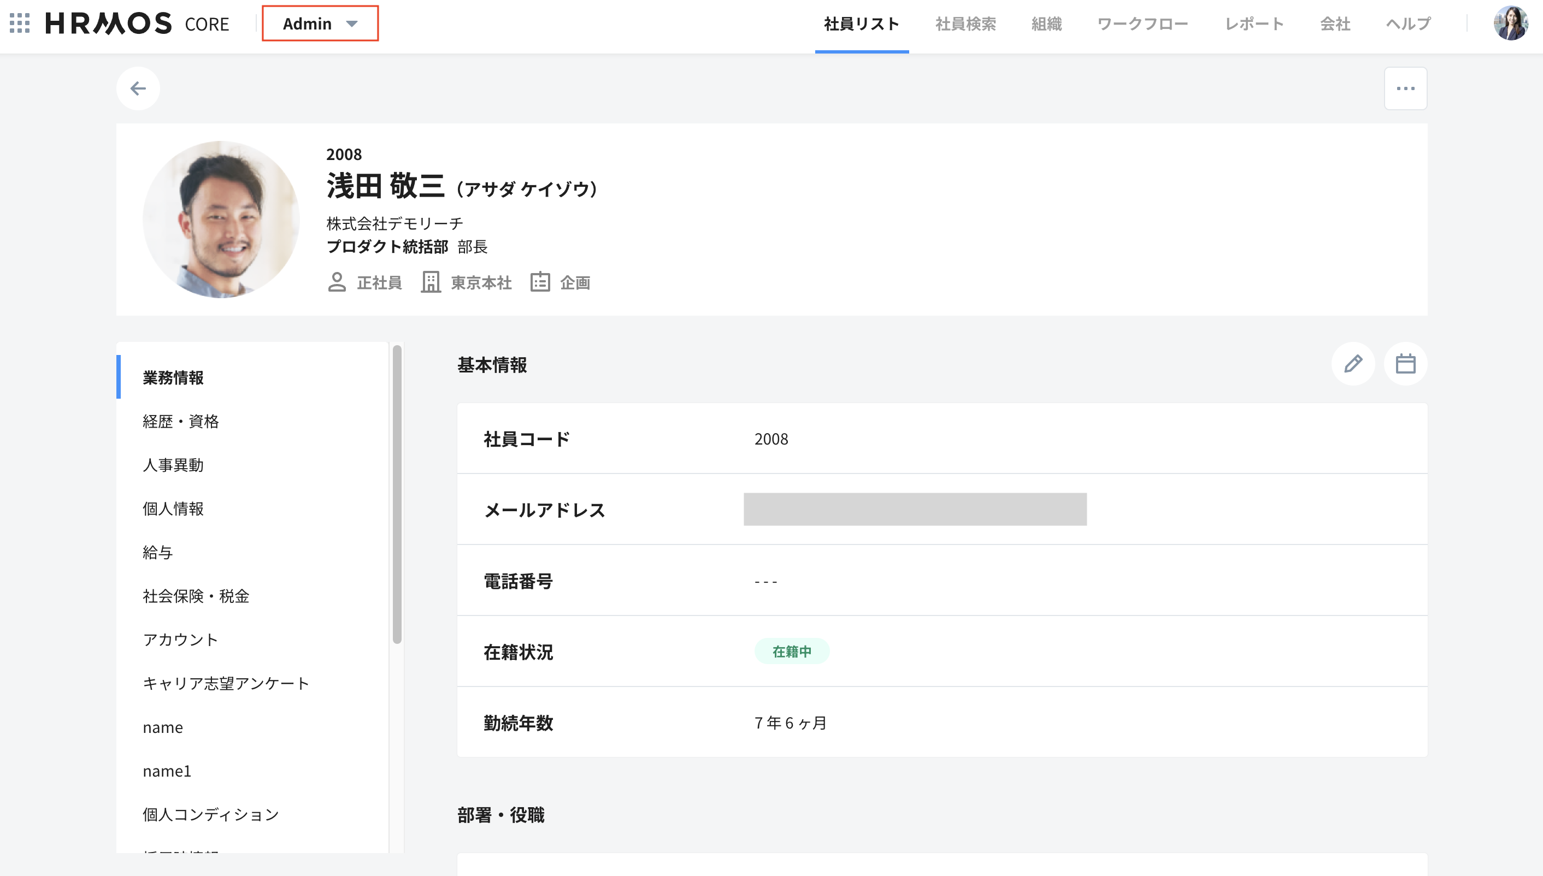This screenshot has height=876, width=1543.
Task: Open 給与 section in sidebar
Action: pos(158,552)
